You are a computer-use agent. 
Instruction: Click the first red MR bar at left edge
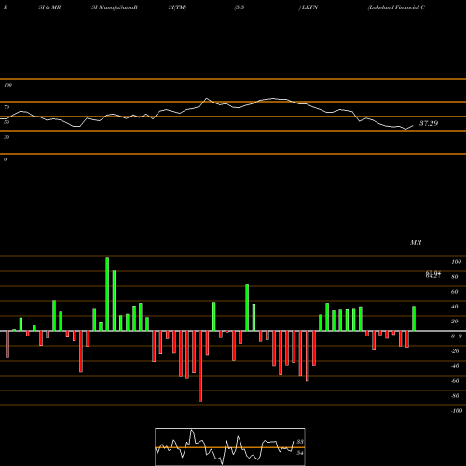[7, 344]
